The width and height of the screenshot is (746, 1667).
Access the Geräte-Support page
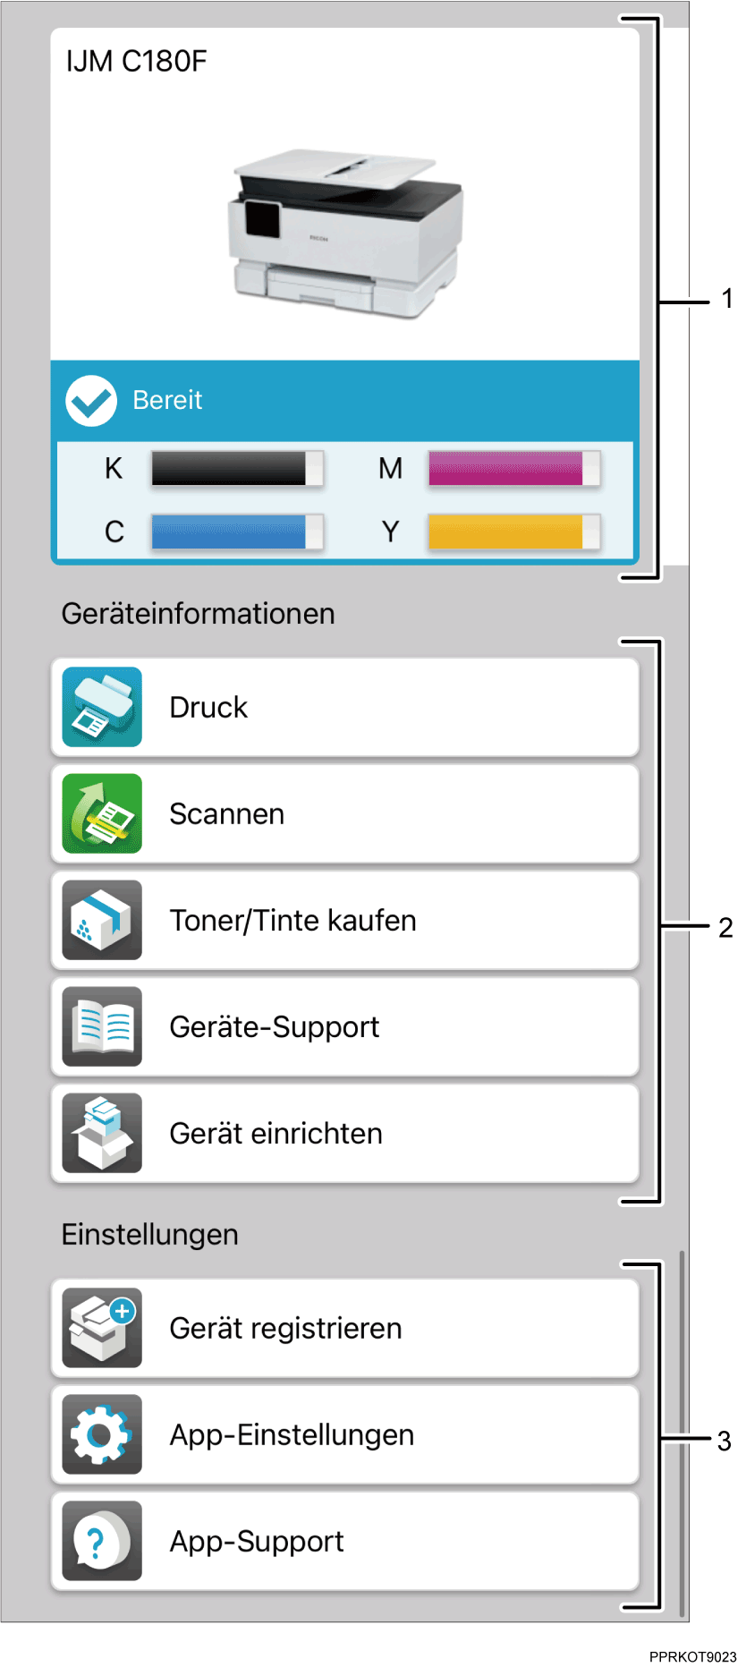coord(344,1026)
